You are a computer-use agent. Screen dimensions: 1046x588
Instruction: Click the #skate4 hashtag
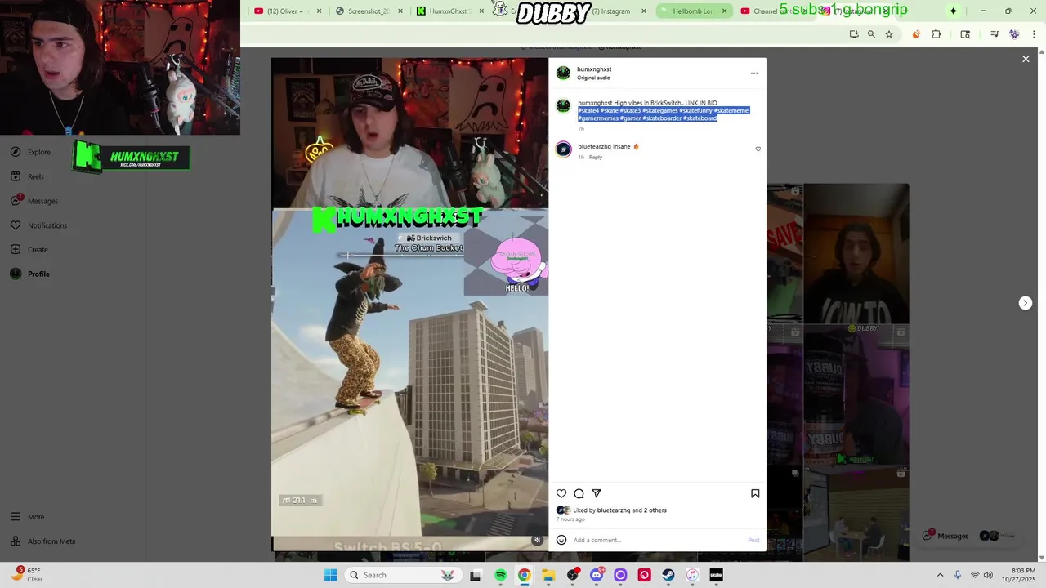pos(588,110)
